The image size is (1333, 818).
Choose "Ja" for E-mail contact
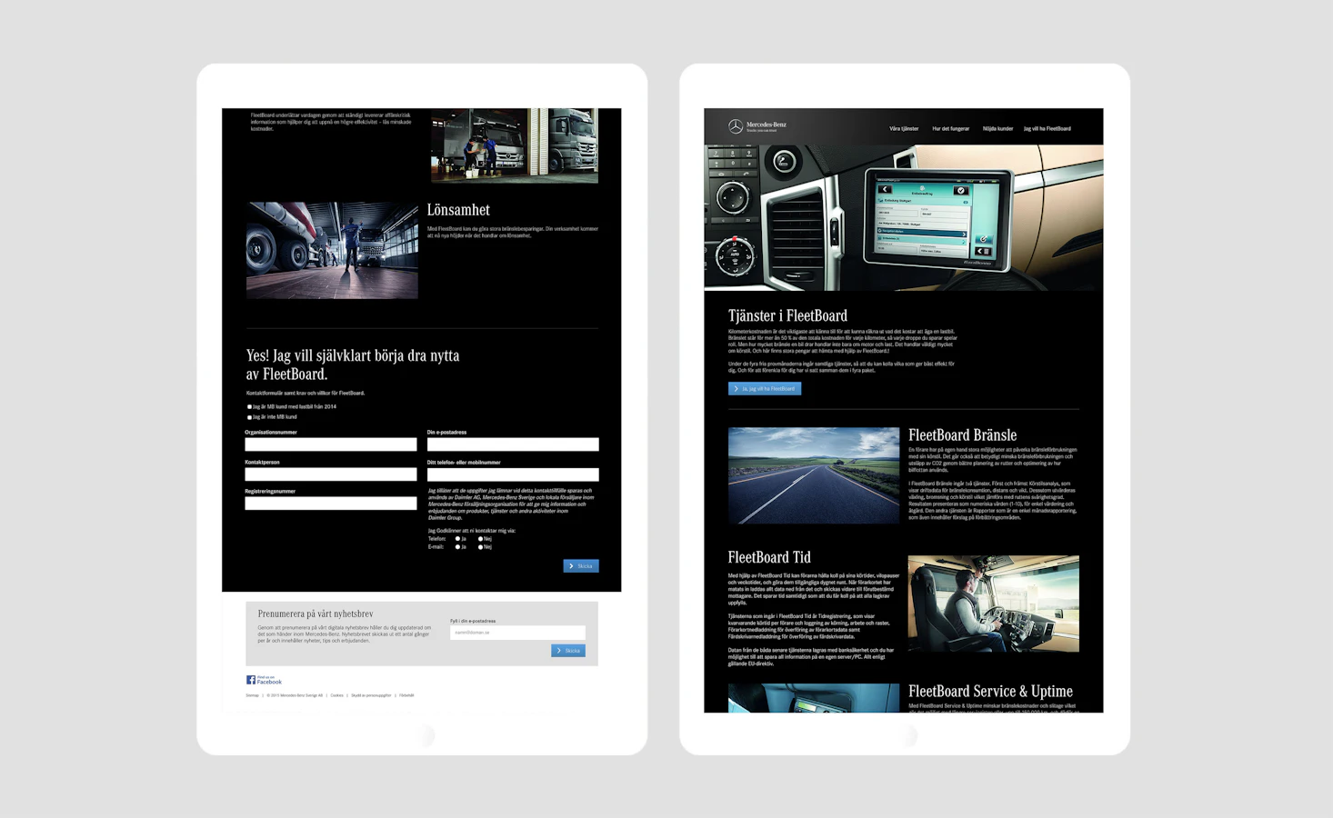pos(457,547)
